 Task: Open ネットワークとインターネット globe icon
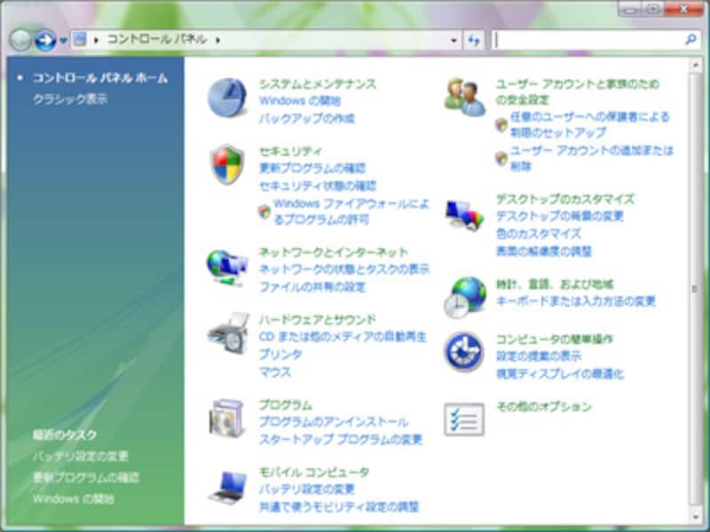pyautogui.click(x=228, y=265)
